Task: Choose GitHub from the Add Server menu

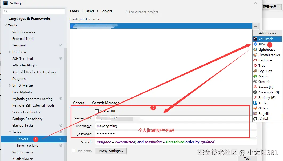Action: pyautogui.click(x=267, y=119)
